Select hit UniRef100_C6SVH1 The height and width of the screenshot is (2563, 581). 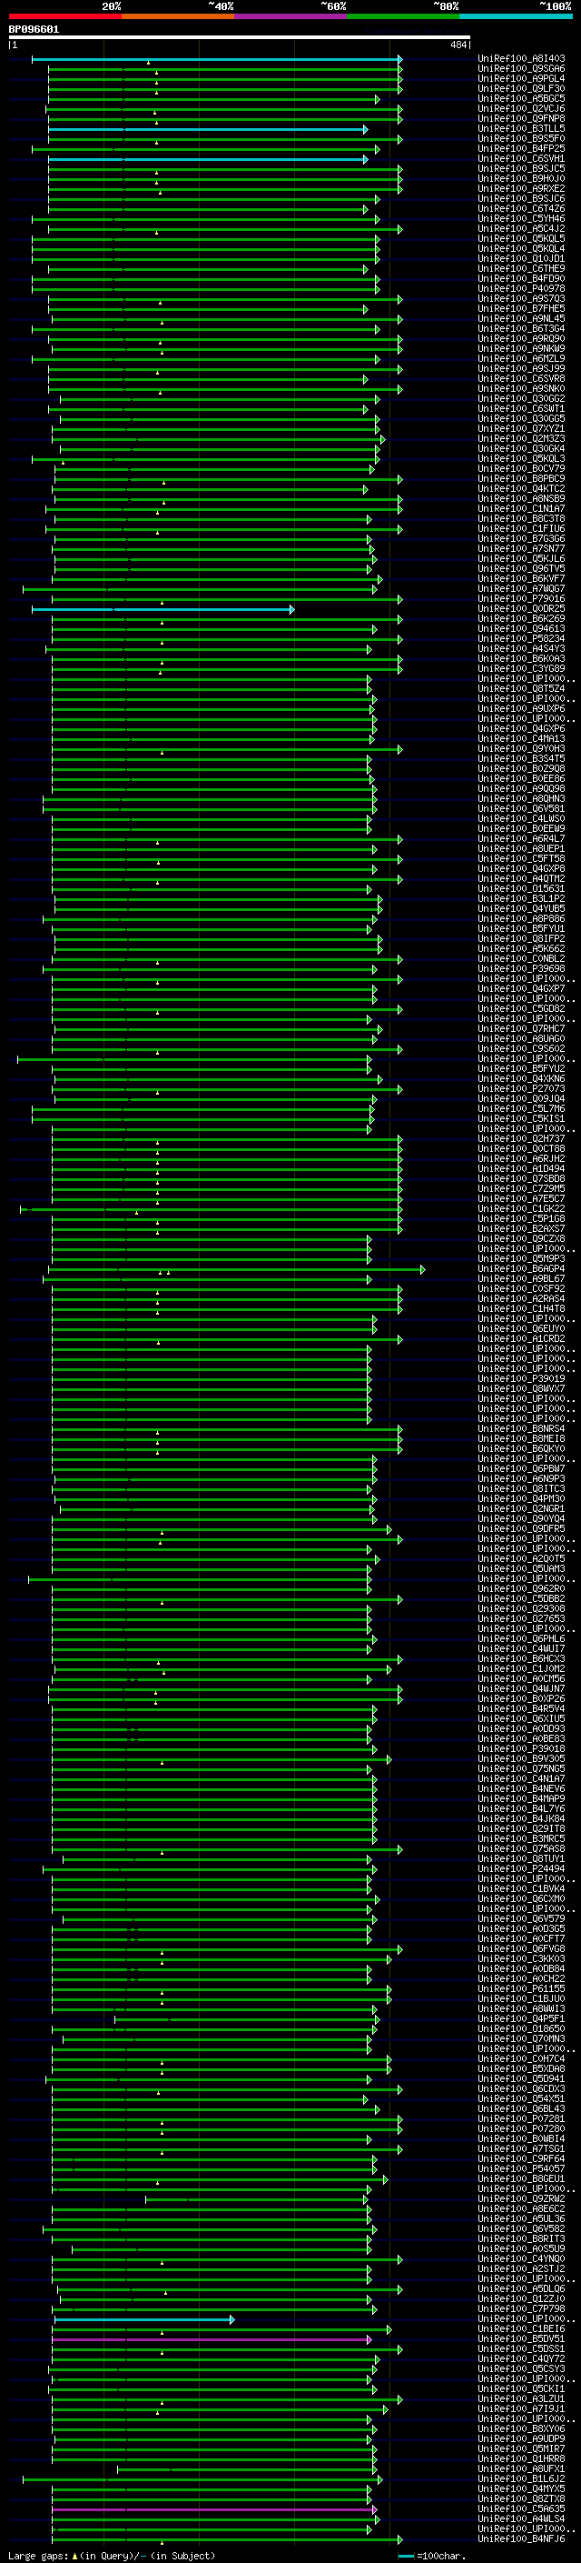tap(521, 159)
